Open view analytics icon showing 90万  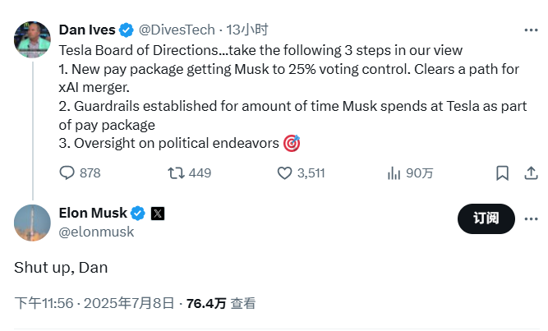point(394,172)
